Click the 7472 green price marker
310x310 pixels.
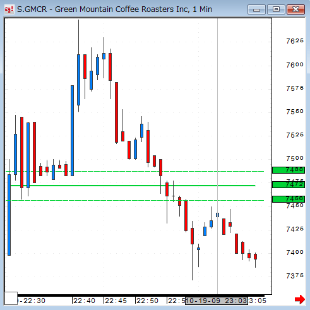point(289,184)
